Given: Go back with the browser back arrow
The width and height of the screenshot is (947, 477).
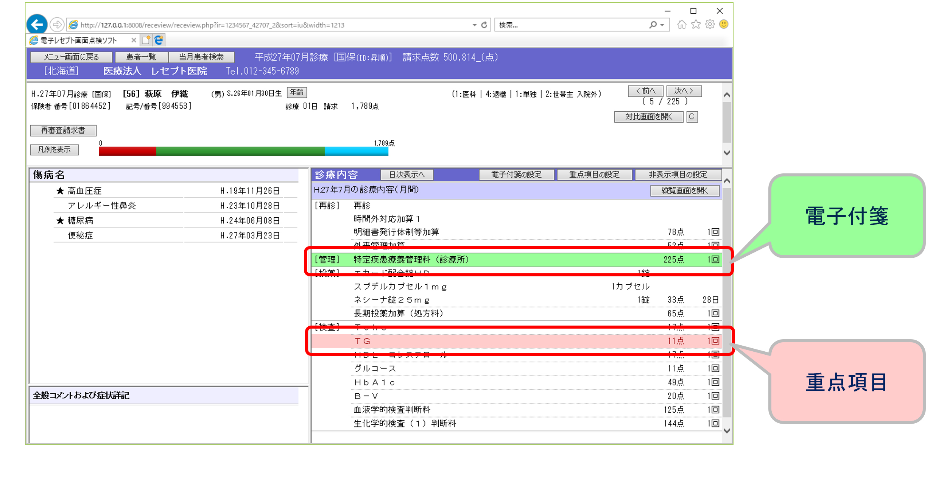Looking at the screenshot, I should 37,25.
